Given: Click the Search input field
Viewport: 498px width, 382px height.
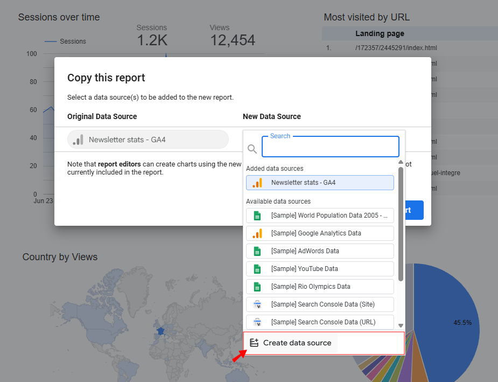Looking at the screenshot, I should click(331, 147).
